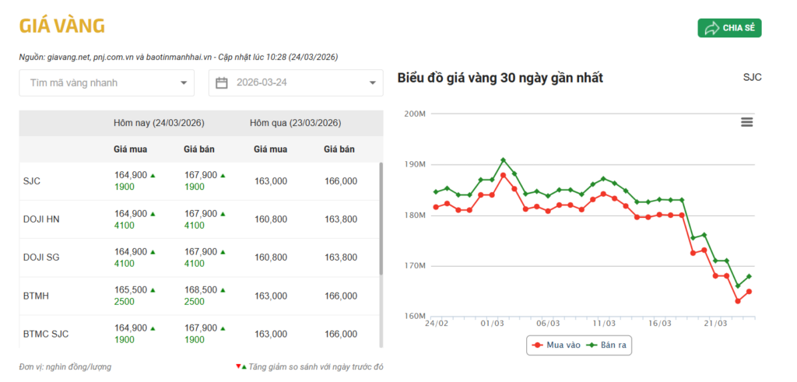Click the 21/03 x-axis label
The height and width of the screenshot is (382, 797).
tap(716, 323)
